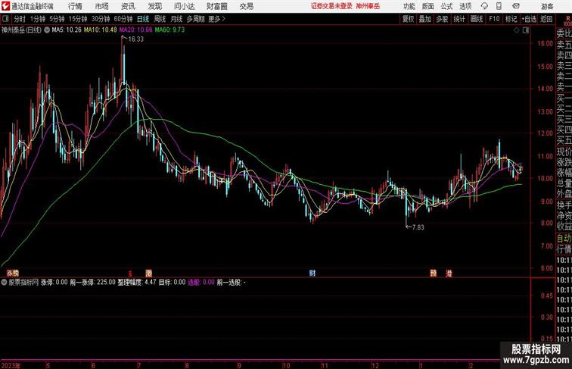Click the diamond icon above the chart

(x=517, y=30)
